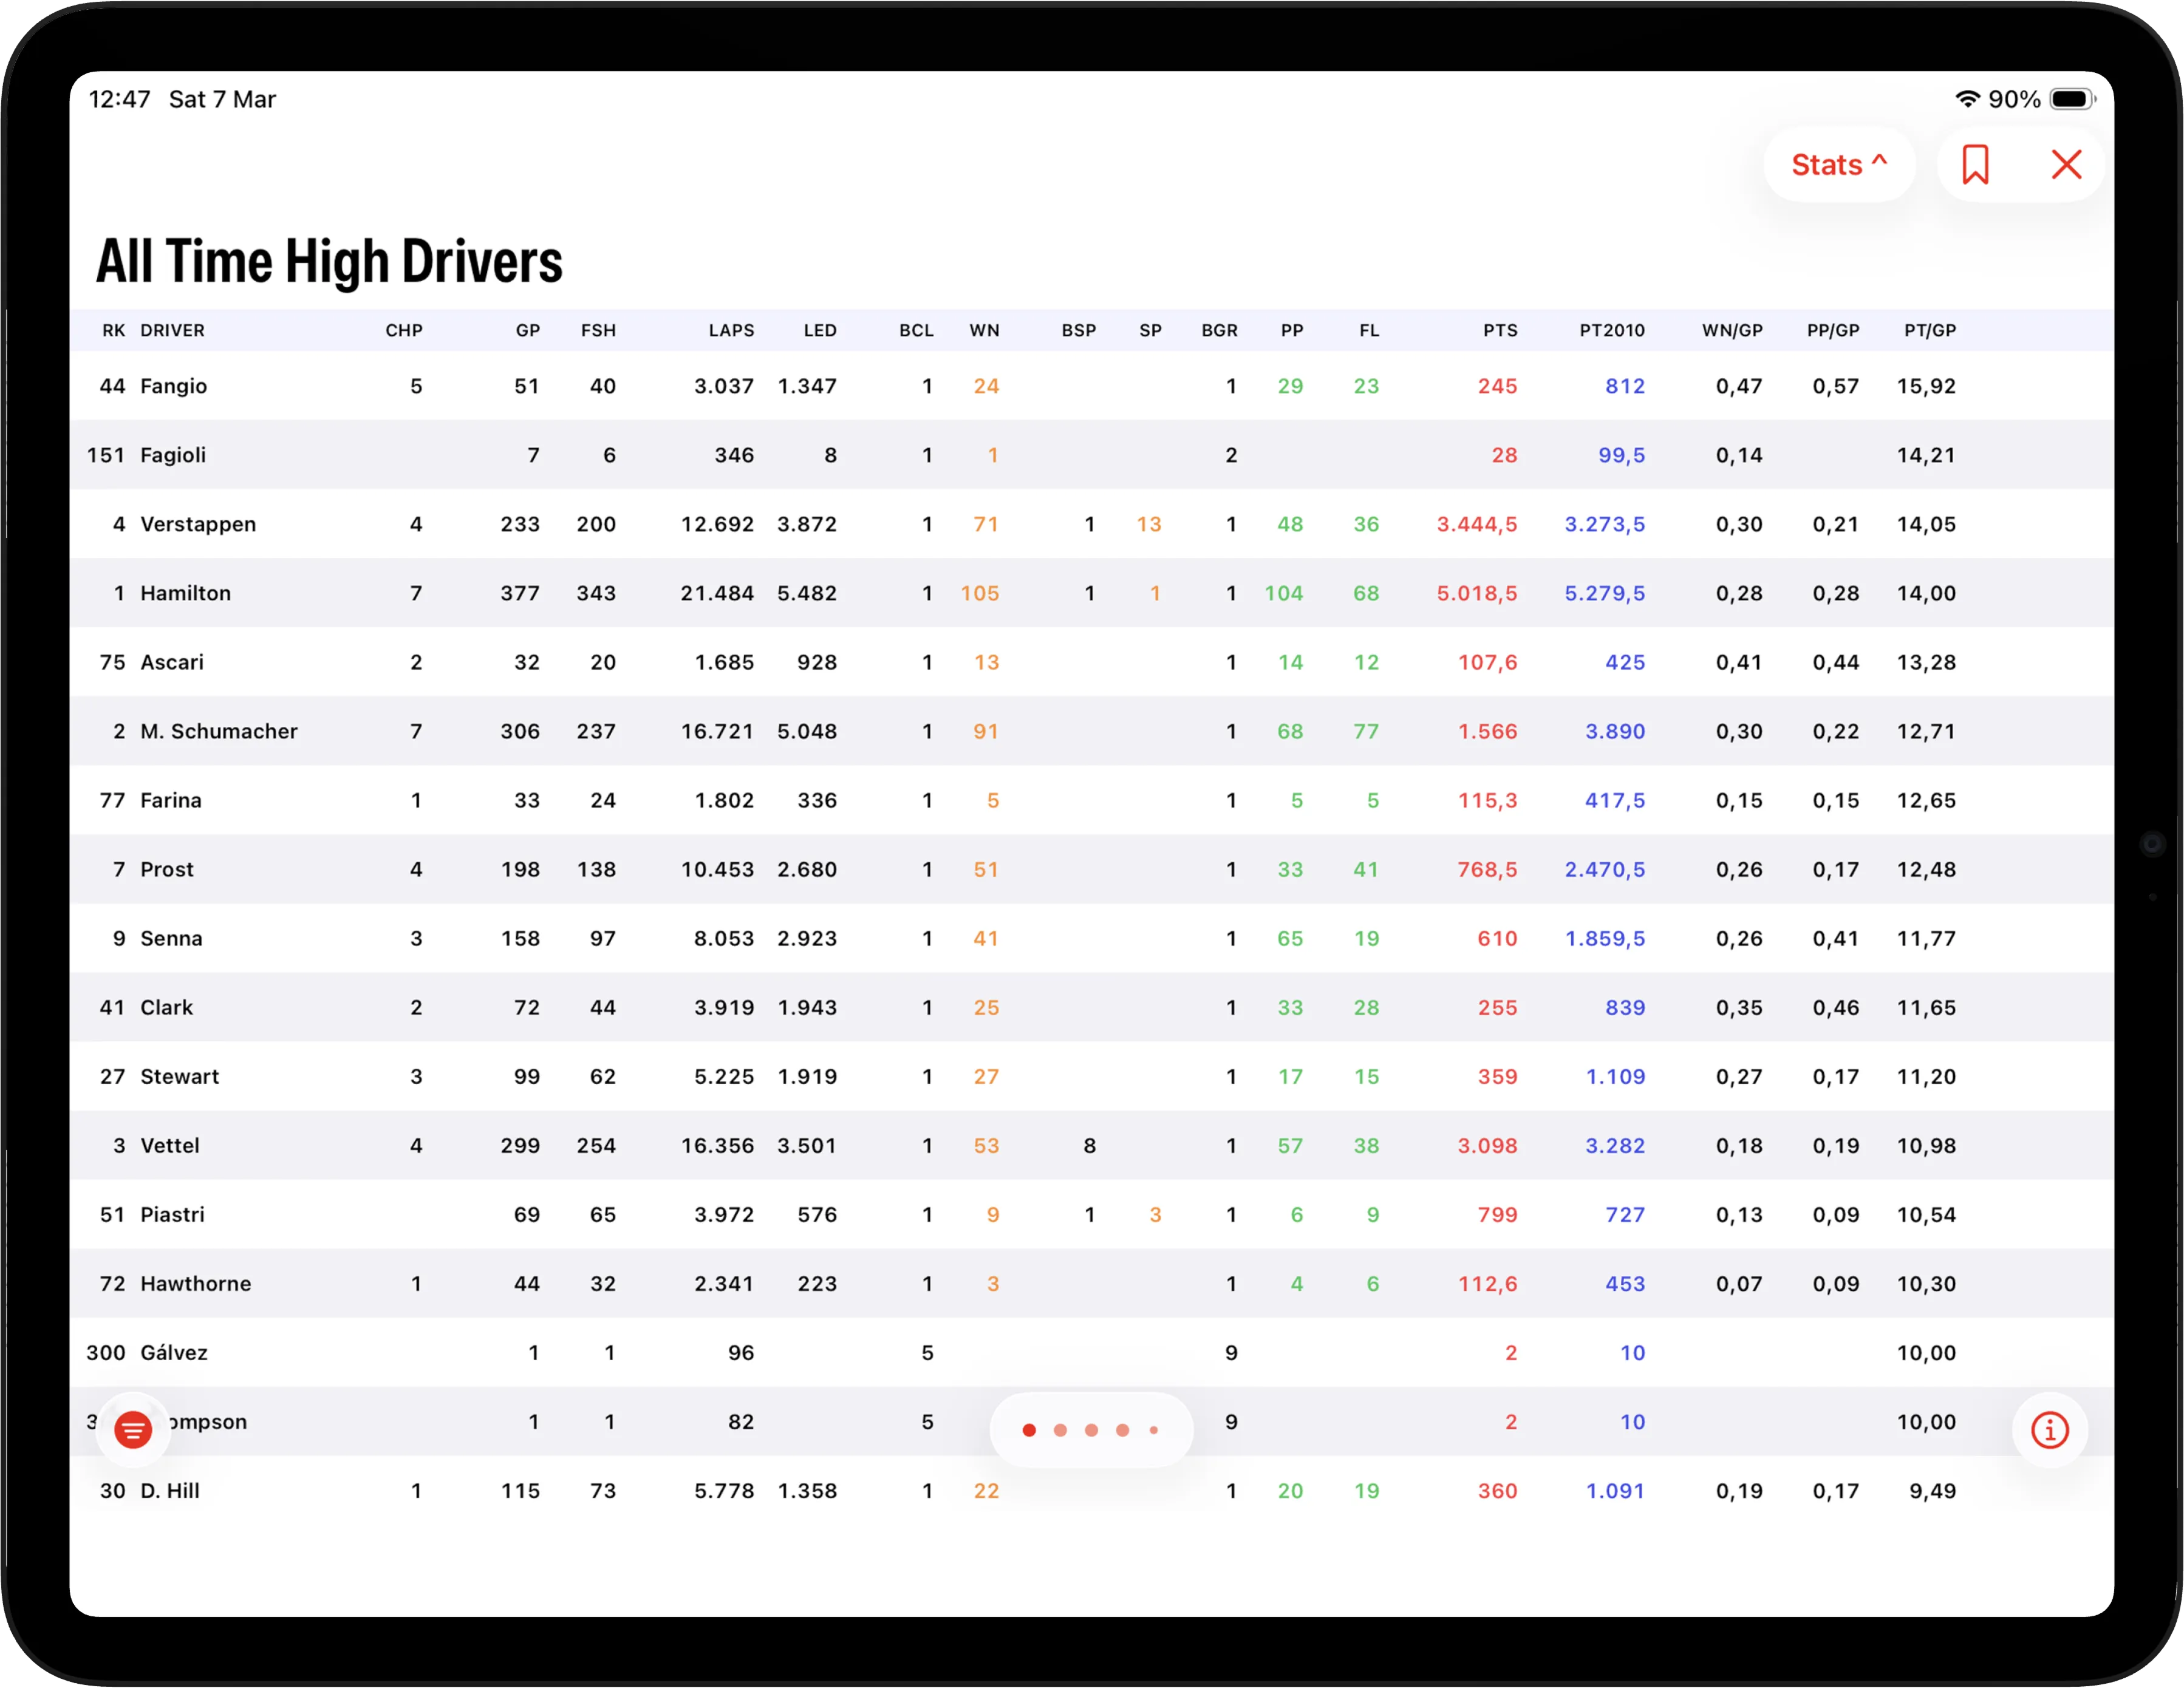Tap Fangio's 812 PT2010 value
2184x1688 pixels.
(x=1624, y=386)
